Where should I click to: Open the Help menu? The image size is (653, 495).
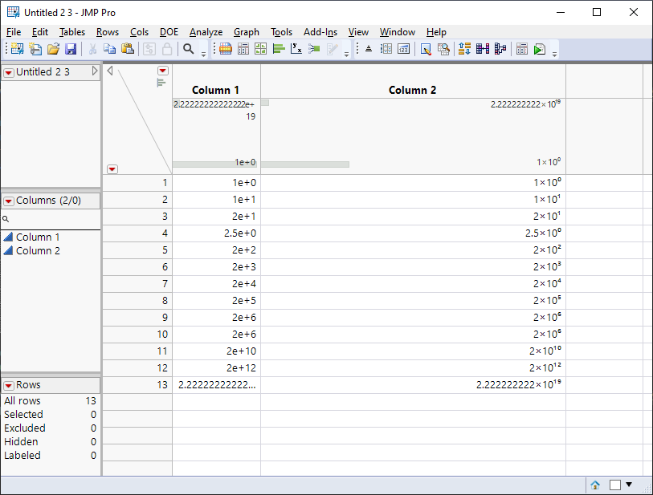point(436,32)
